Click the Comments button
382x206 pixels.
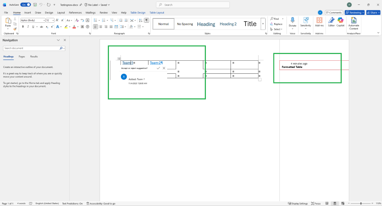(x=334, y=13)
